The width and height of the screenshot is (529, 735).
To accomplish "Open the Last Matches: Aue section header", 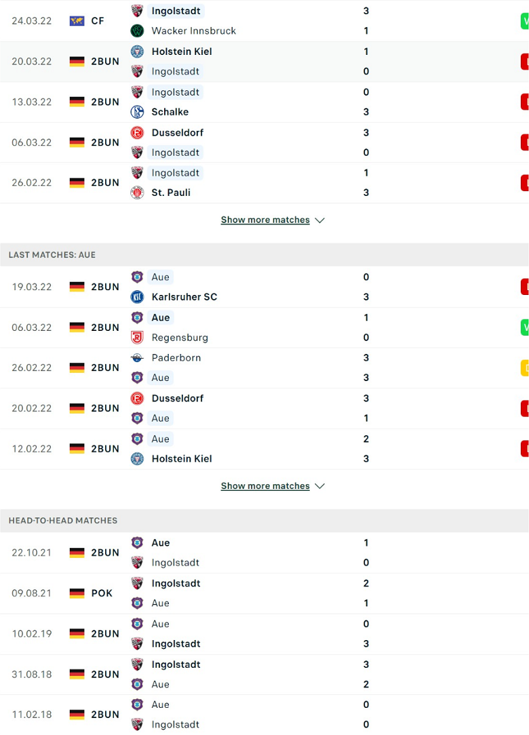I will pyautogui.click(x=264, y=255).
